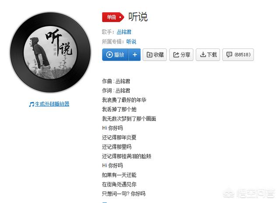The height and width of the screenshot is (203, 280).
Task: Share the song via 分享 button
Action: pos(181,55)
